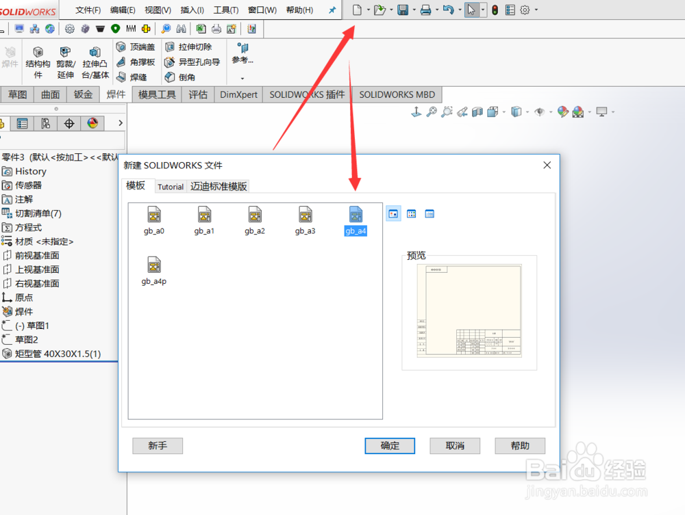Image resolution: width=685 pixels, height=515 pixels.
Task: Click the 异型孔向导 hole wizard tool
Action: [192, 62]
